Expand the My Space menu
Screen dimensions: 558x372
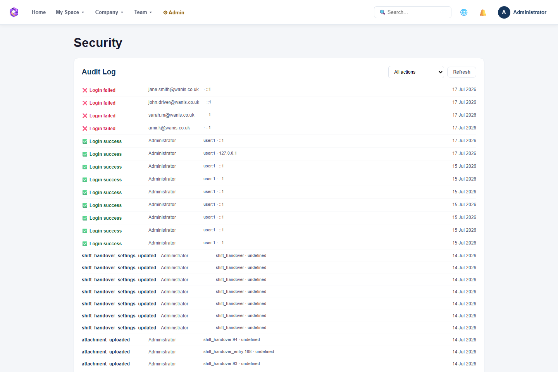click(70, 12)
